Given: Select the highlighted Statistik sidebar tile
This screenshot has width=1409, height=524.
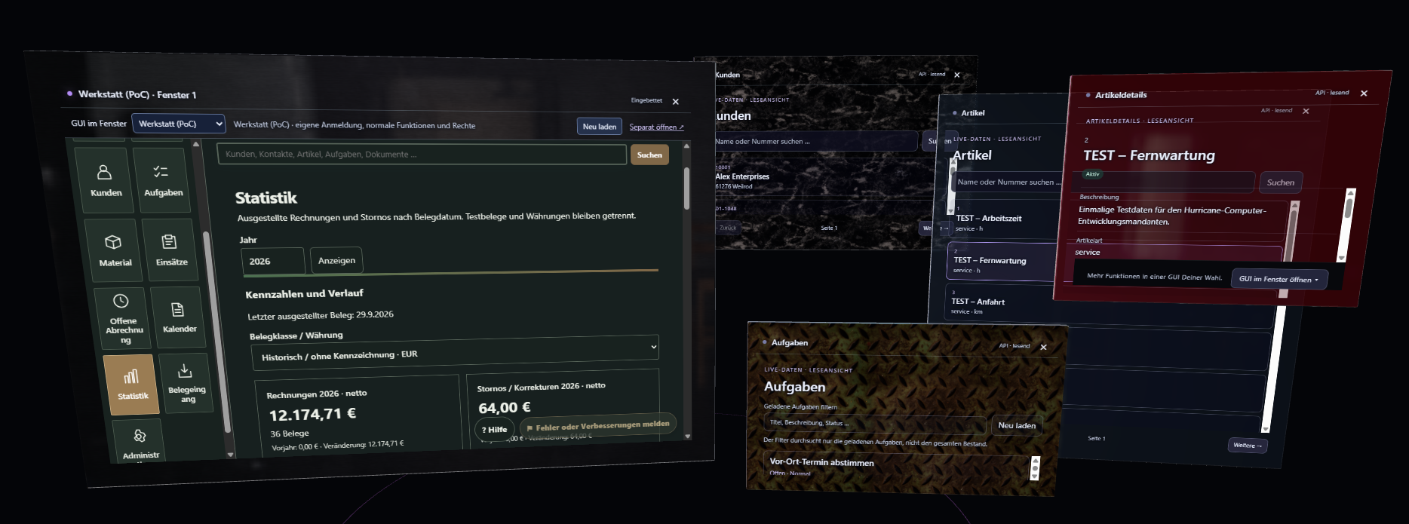Looking at the screenshot, I should coord(132,385).
